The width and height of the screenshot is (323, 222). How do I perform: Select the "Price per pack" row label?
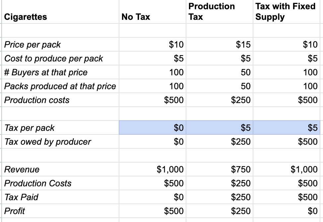point(60,44)
